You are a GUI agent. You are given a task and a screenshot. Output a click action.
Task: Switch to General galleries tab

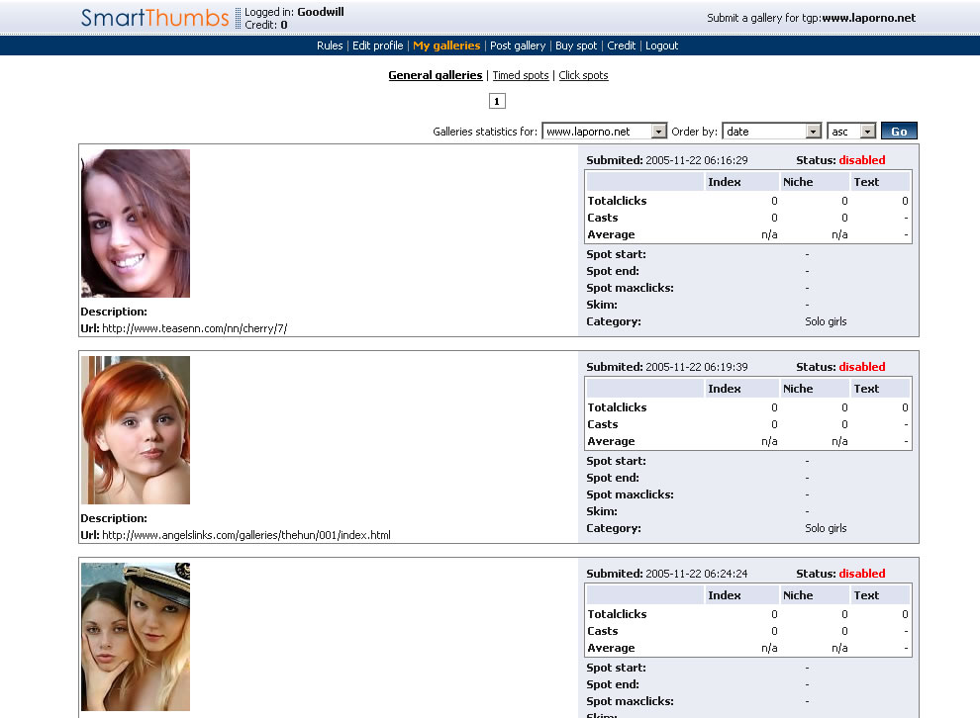435,75
